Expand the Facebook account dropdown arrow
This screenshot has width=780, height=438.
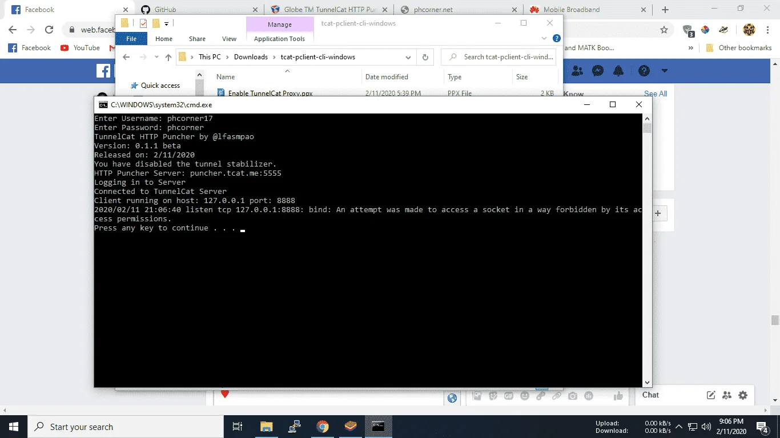click(664, 71)
